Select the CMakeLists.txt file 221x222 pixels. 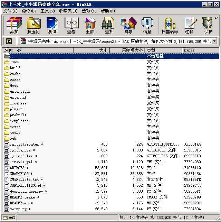coord(24,180)
